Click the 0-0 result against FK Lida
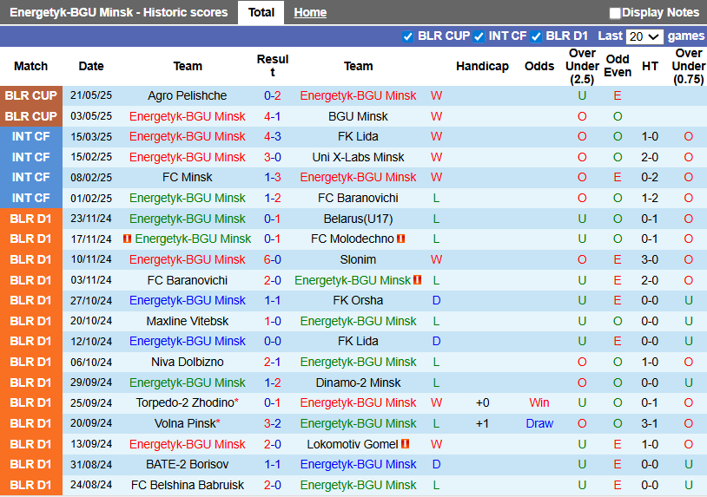Image resolution: width=707 pixels, height=497 pixels. coord(273,341)
